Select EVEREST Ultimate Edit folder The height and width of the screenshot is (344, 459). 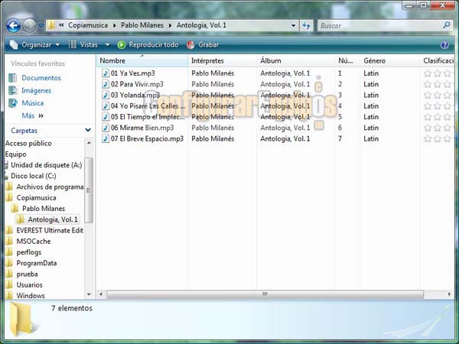50,230
